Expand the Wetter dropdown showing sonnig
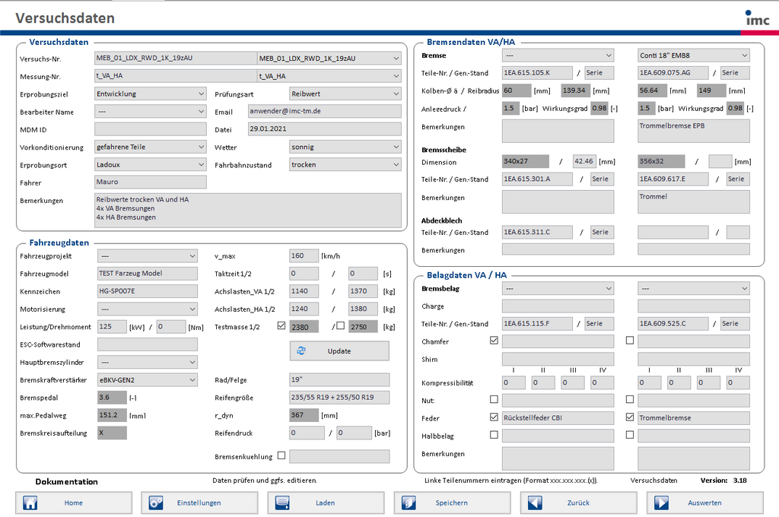Screen dimensions: 779x517 point(345,147)
